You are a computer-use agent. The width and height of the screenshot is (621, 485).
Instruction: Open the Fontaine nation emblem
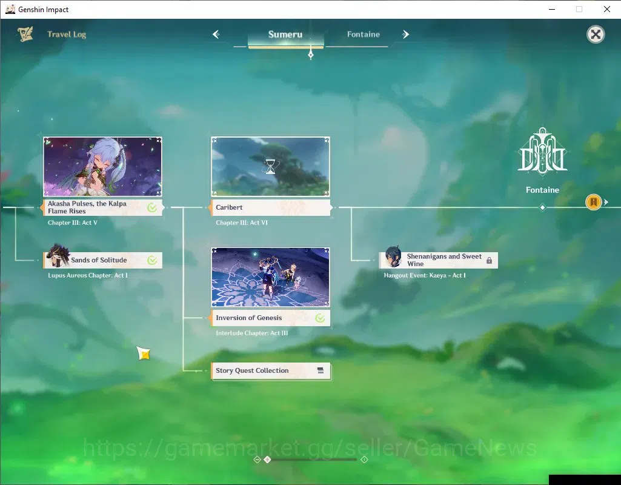tap(542, 150)
